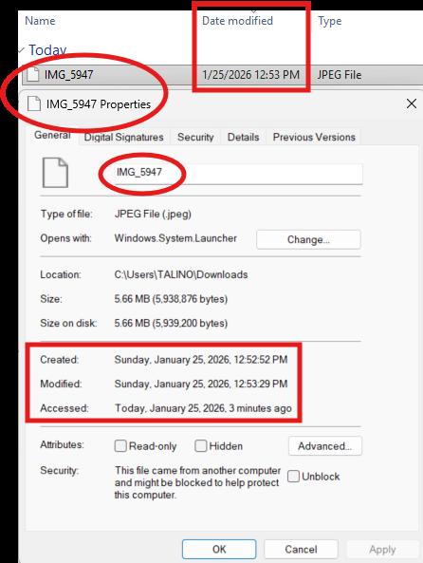Open the Security tab
Screen dimensions: 423x563
[x=195, y=137]
